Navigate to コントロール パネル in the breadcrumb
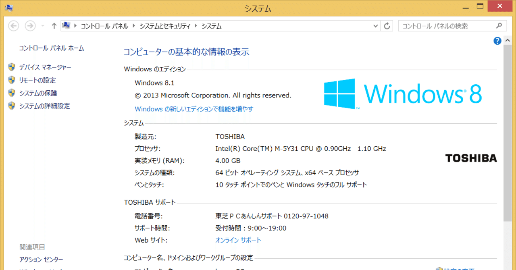This screenshot has width=516, height=270. (x=104, y=25)
